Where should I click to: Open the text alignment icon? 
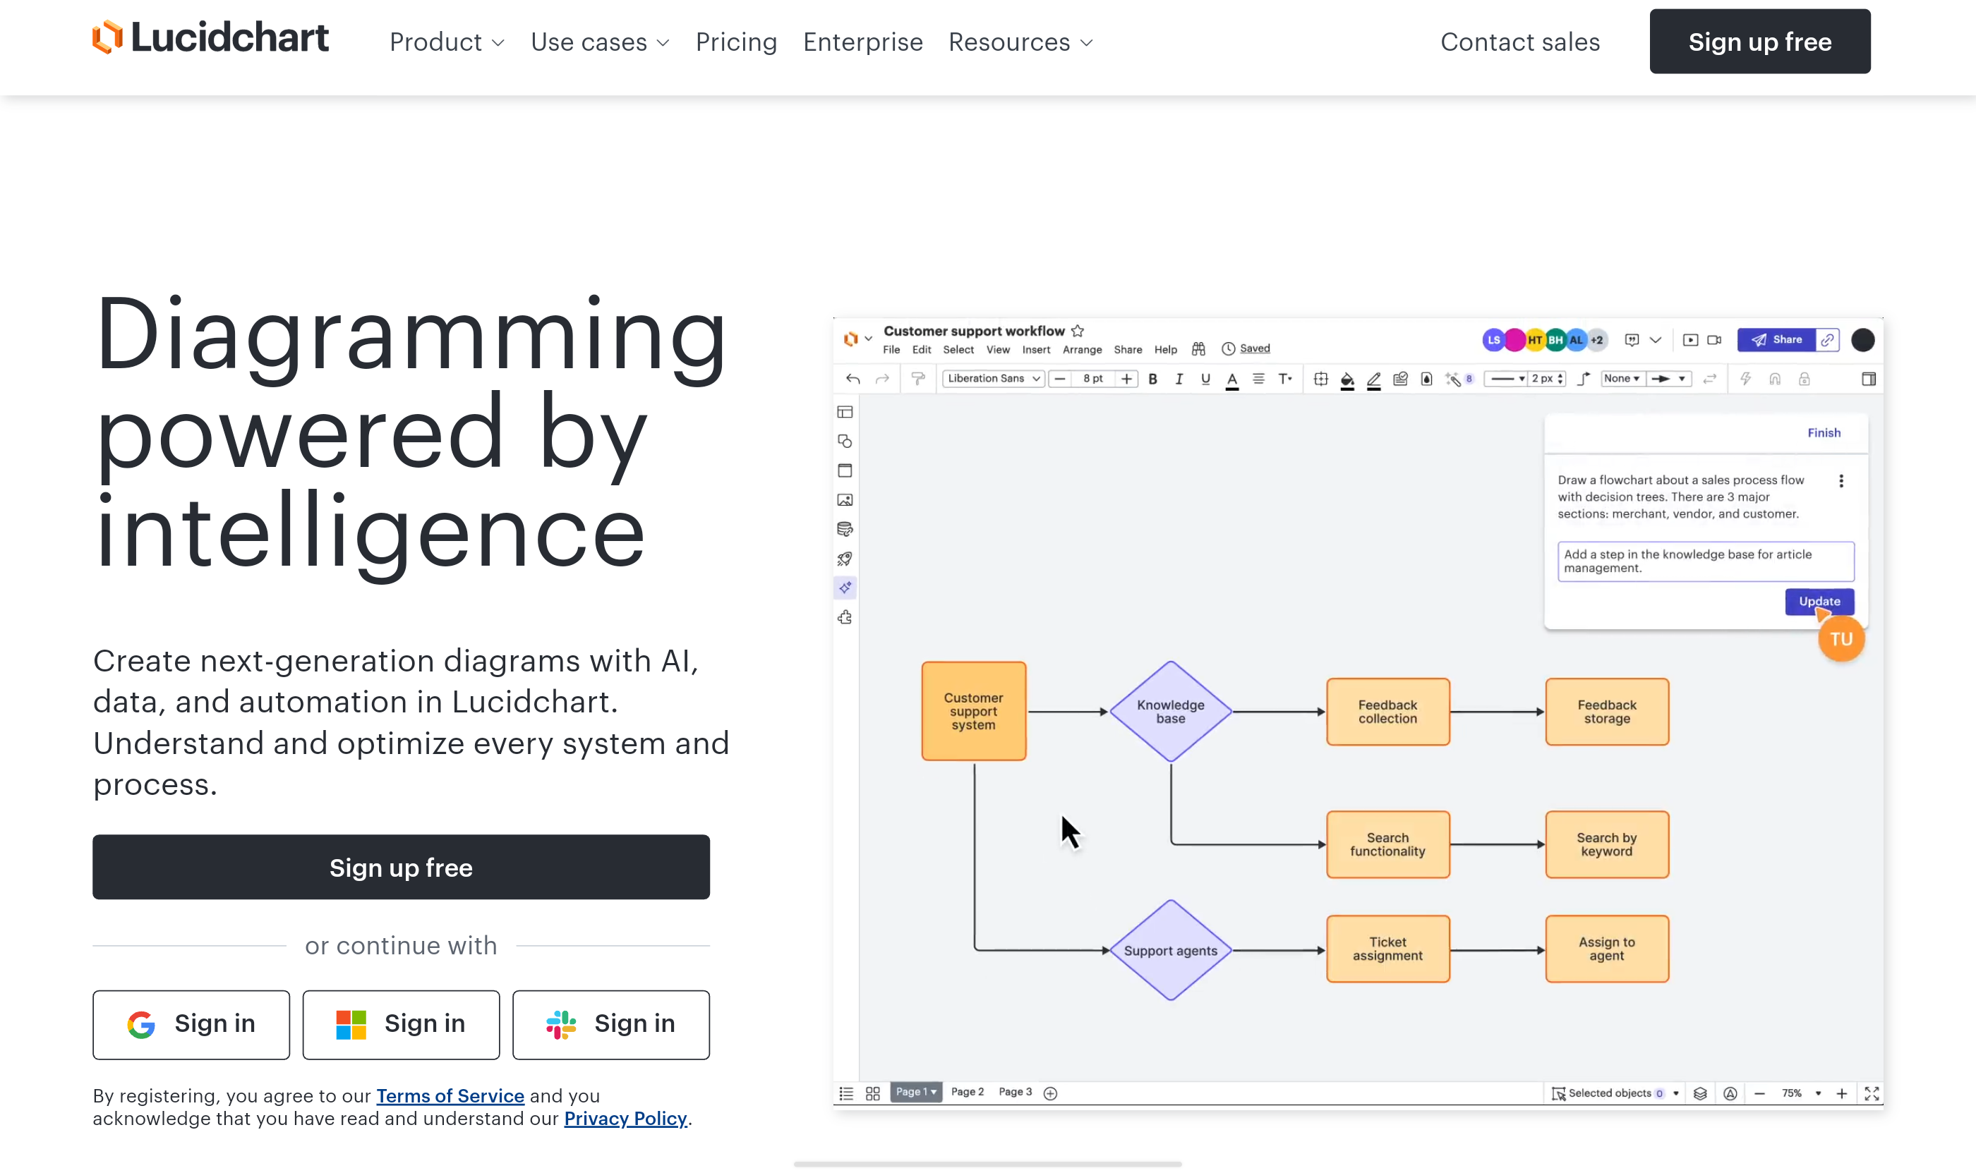point(1258,379)
